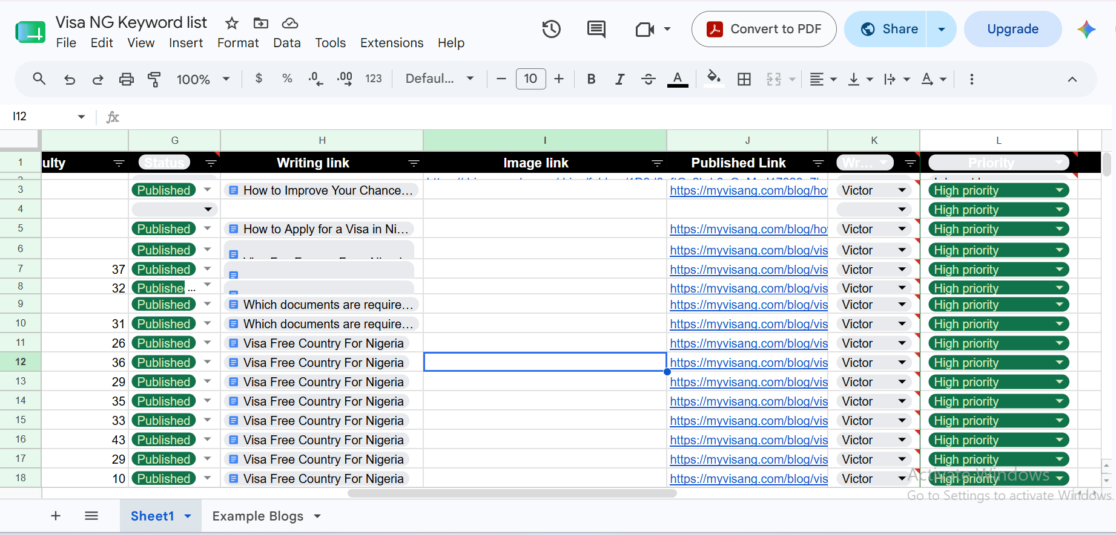This screenshot has height=535, width=1116.
Task: Click the font size input field
Action: point(530,79)
